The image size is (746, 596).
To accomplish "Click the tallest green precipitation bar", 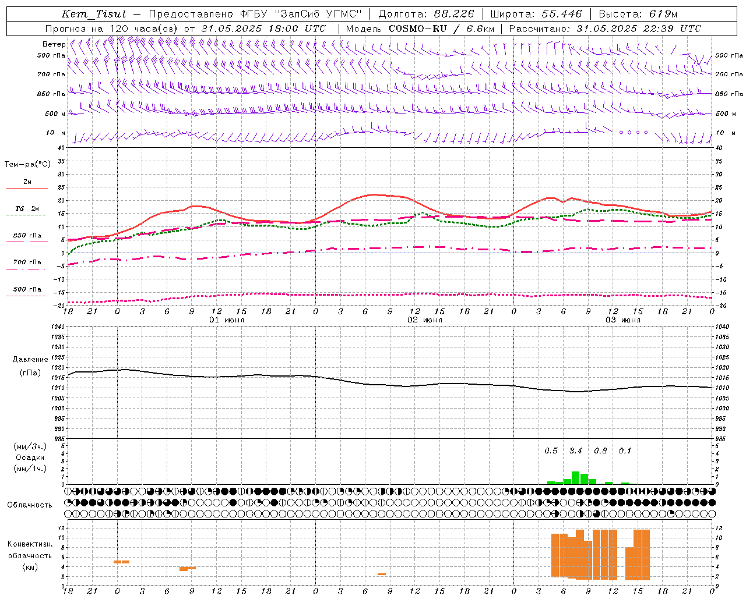I will [x=576, y=478].
